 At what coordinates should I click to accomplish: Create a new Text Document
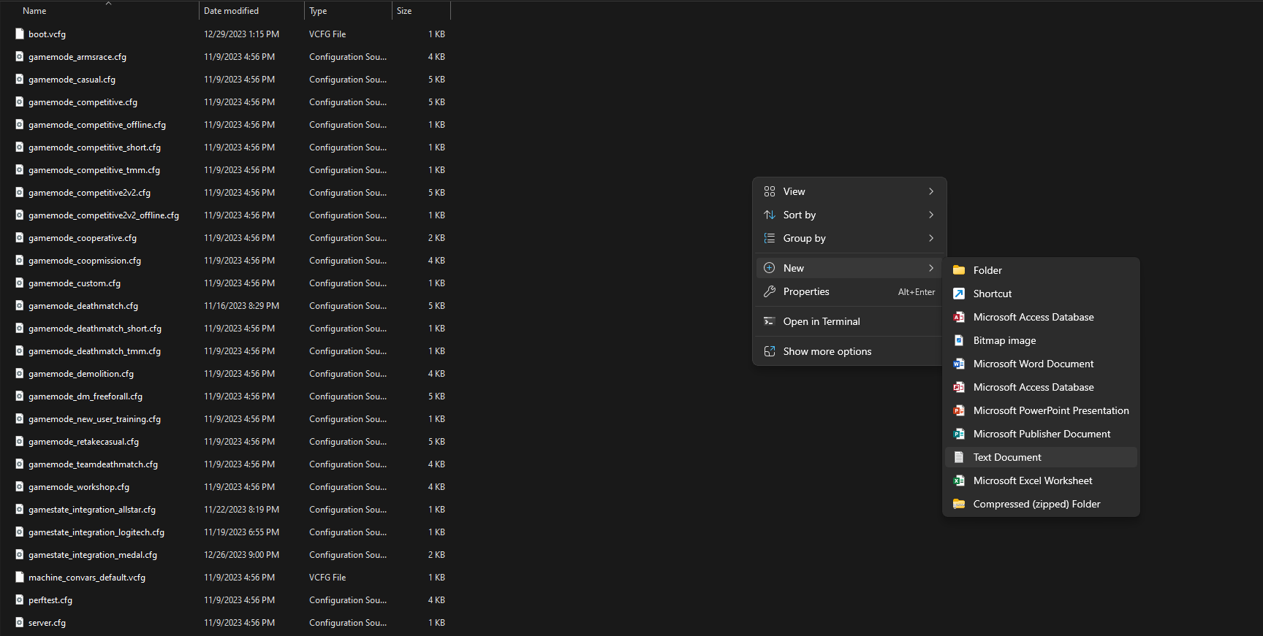click(x=1007, y=457)
